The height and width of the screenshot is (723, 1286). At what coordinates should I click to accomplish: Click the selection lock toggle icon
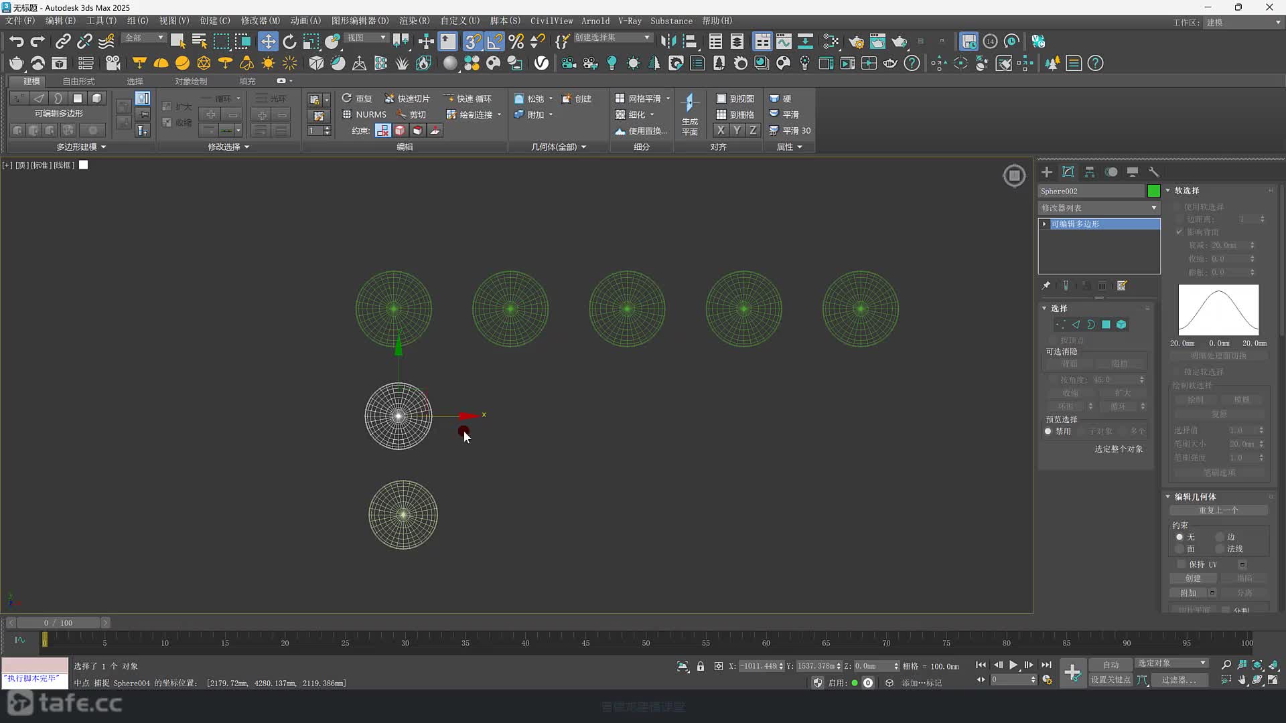point(701,666)
